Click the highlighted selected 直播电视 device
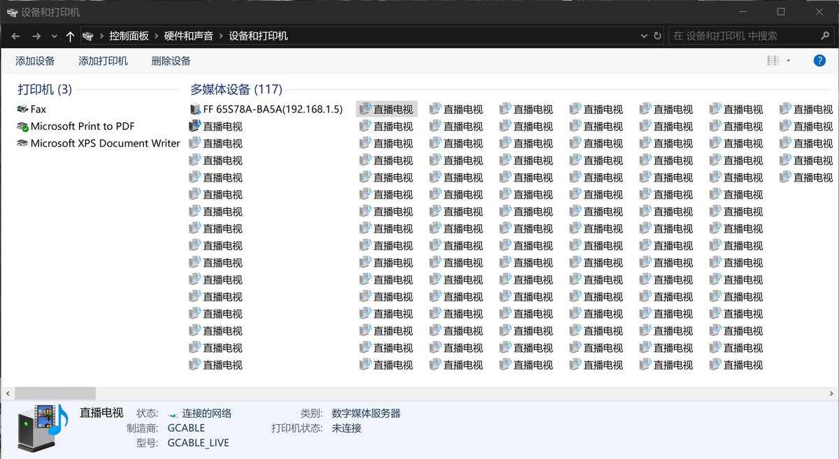Screen dimensions: 839x459 pos(387,109)
